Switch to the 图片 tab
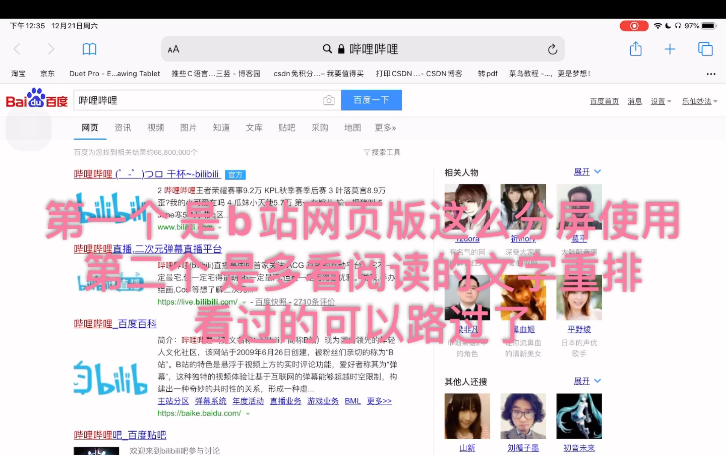Image resolution: width=726 pixels, height=455 pixels. click(x=188, y=128)
